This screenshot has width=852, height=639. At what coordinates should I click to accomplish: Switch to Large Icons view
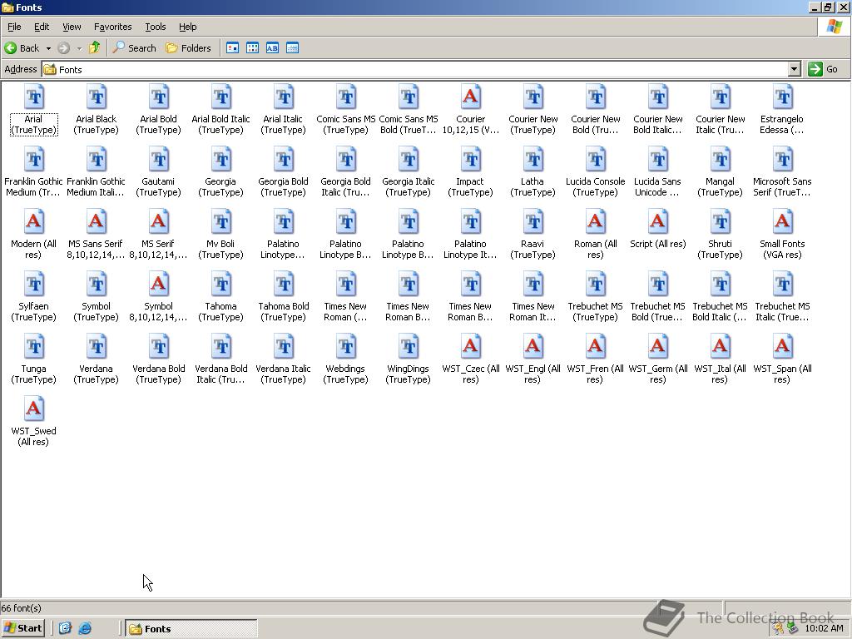[233, 47]
